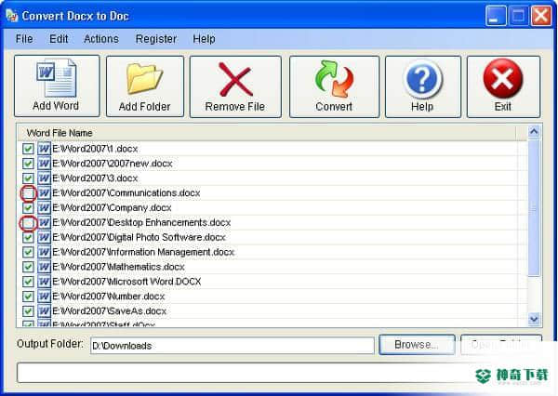Start conversion with the Convert button
This screenshot has height=396, width=558.
point(334,86)
